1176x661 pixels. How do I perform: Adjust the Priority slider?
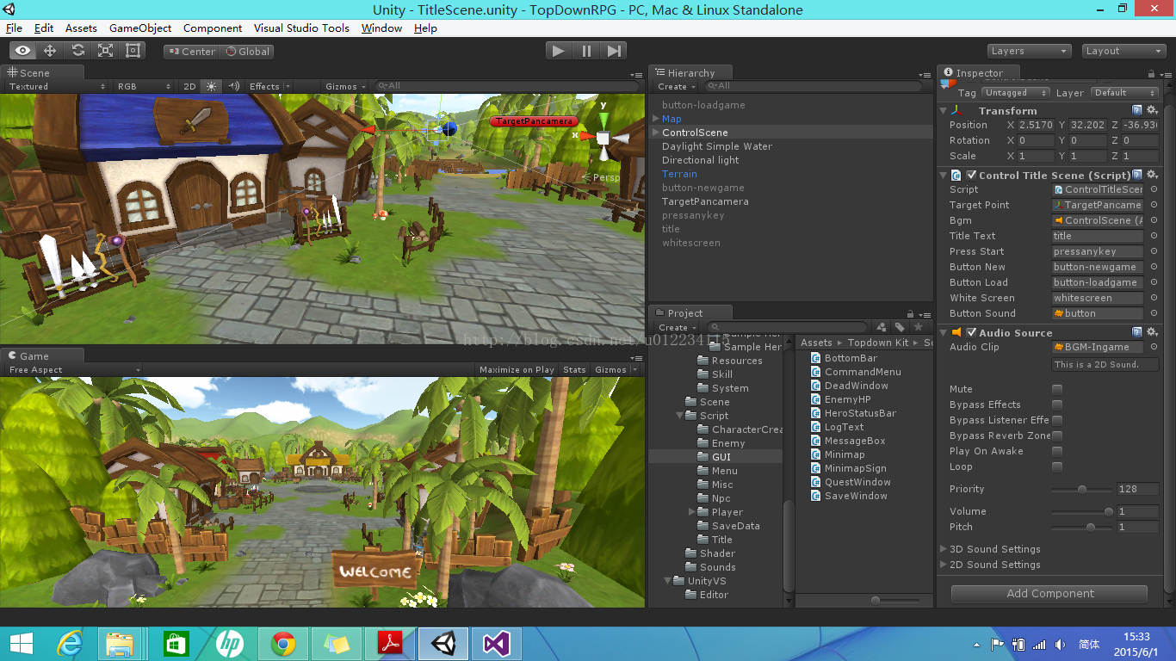1082,489
